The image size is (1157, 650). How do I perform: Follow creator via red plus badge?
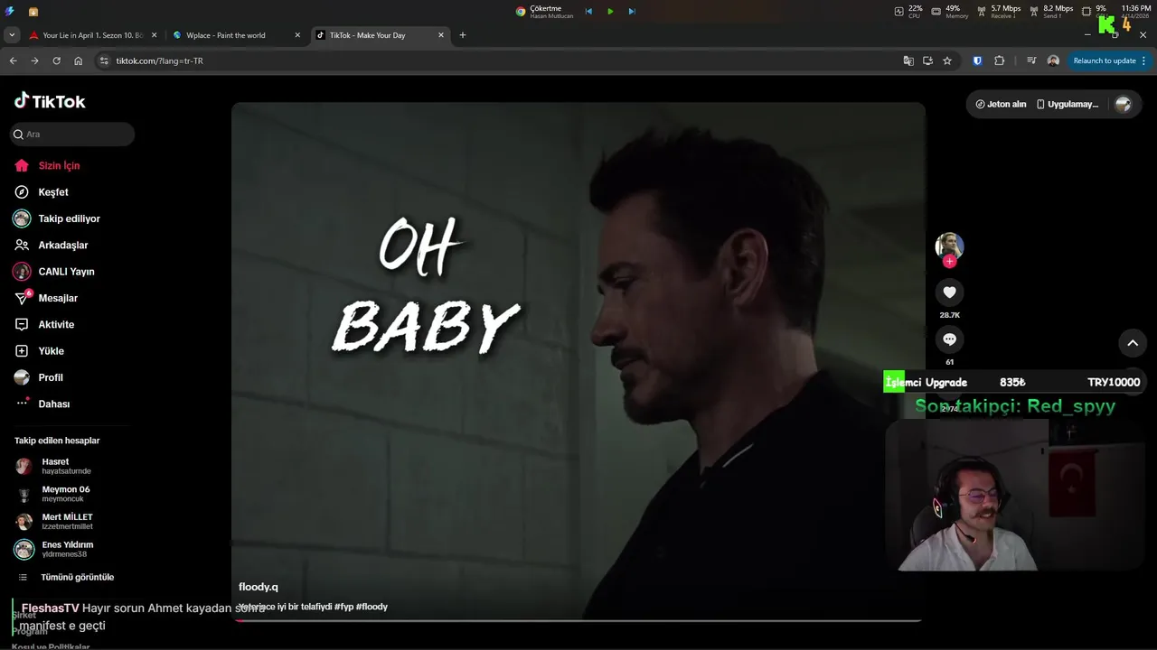(x=949, y=262)
